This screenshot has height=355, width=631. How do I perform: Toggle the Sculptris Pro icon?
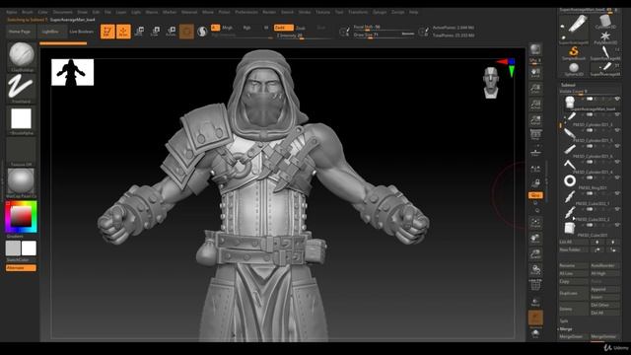point(202,32)
